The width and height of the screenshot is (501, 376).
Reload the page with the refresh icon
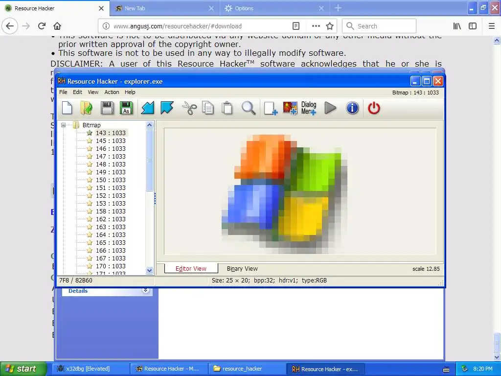point(42,26)
